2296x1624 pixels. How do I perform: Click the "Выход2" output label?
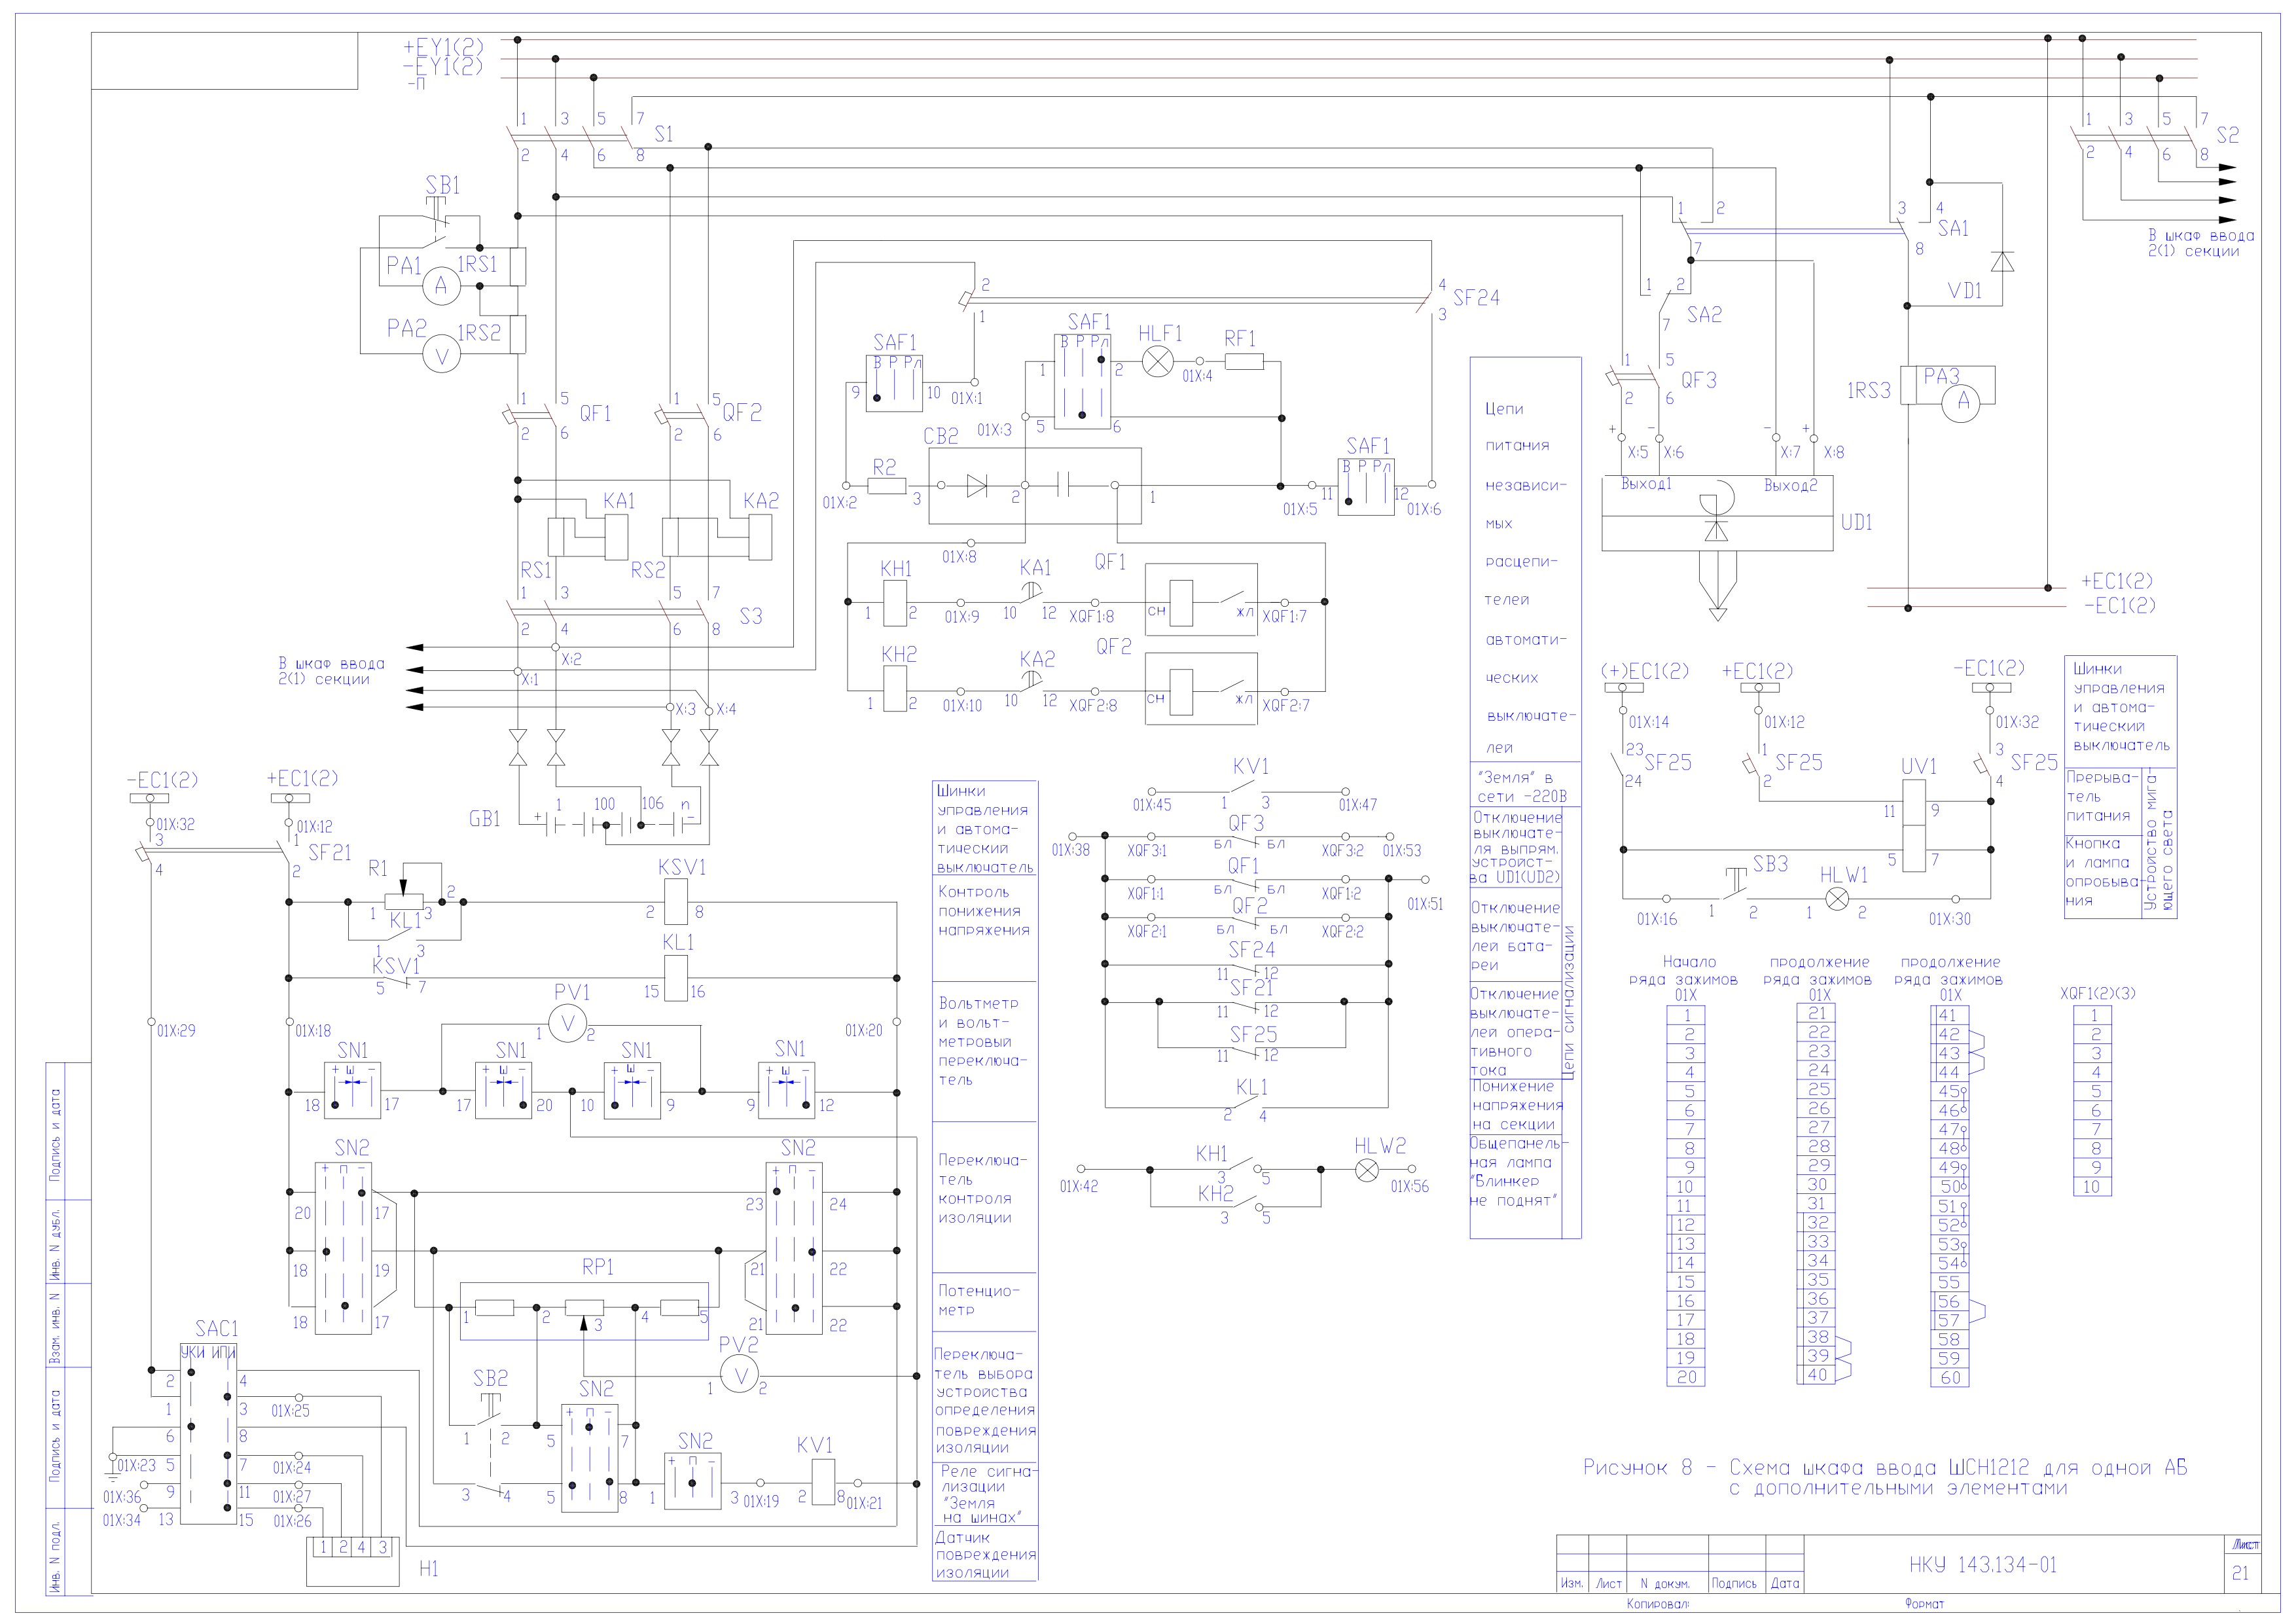[x=1791, y=485]
